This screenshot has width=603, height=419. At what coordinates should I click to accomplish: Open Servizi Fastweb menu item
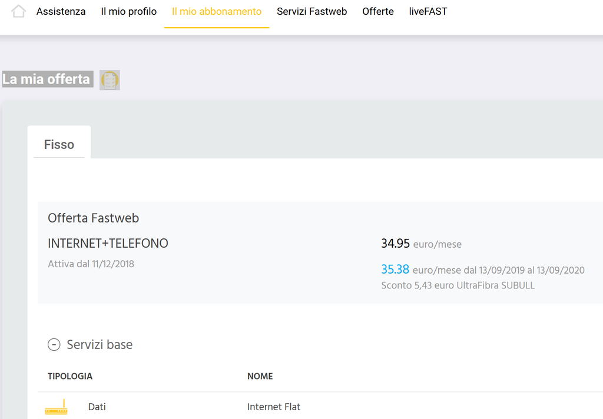[312, 12]
